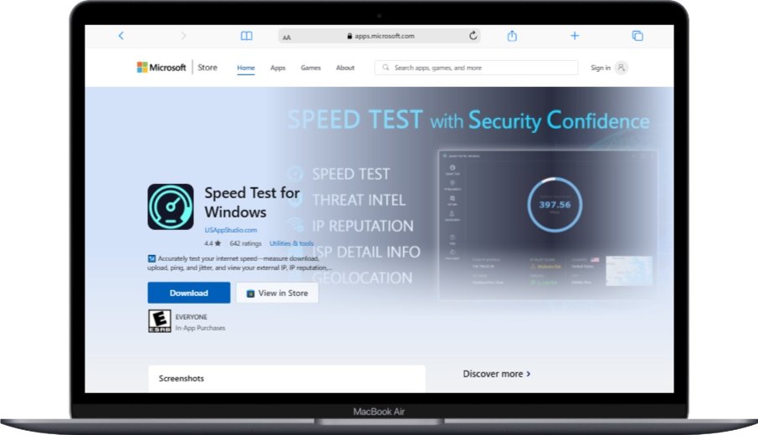Click the blue Download button
This screenshot has height=435, width=758.
point(189,293)
